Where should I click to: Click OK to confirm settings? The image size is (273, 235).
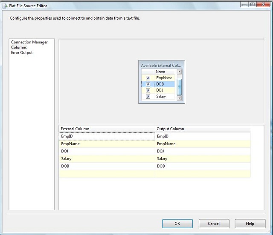click(177, 224)
